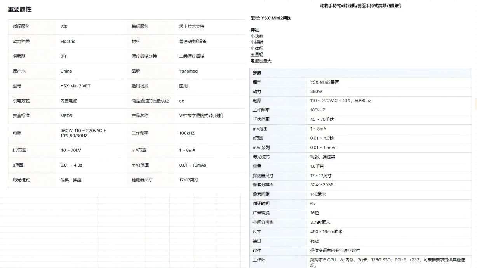Click the 0.01 ~ 4.0秒 value
Viewport: 477px width, 268px height.
click(x=322, y=138)
